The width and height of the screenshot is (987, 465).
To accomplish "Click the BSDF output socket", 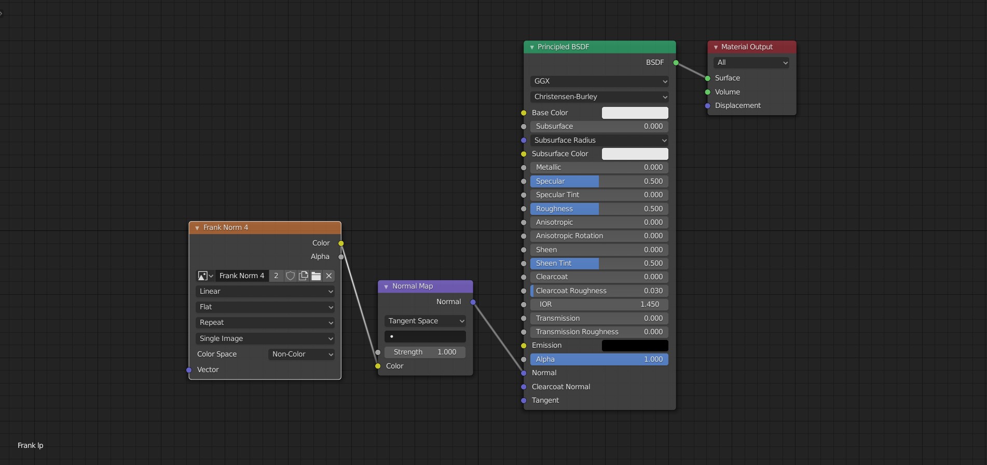I will (x=676, y=63).
